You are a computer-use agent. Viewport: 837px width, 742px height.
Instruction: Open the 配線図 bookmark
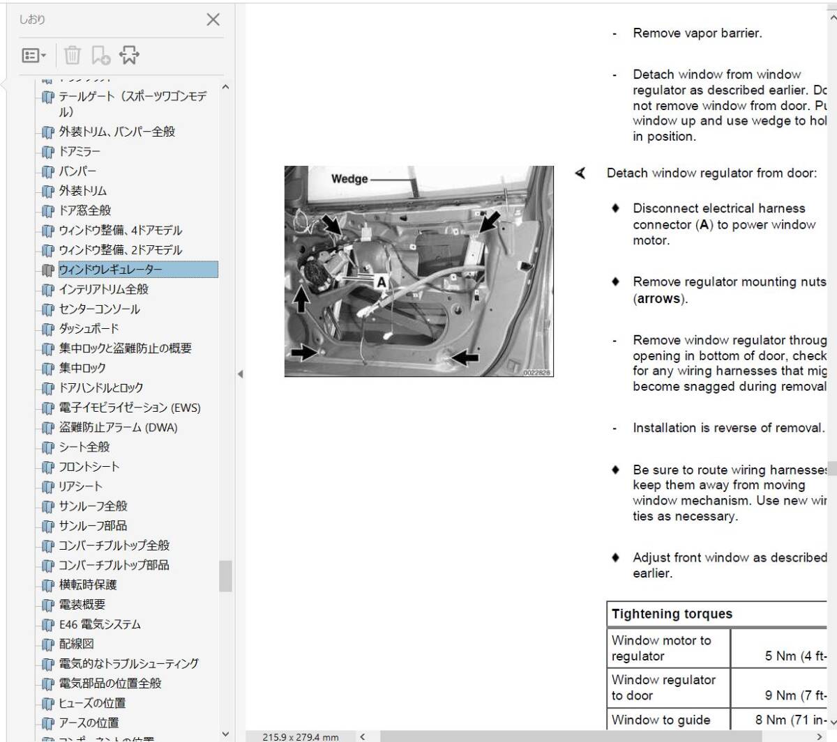pos(77,644)
